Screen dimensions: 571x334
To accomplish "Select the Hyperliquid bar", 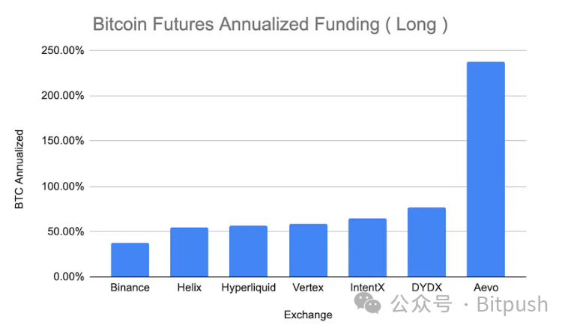I will point(248,251).
